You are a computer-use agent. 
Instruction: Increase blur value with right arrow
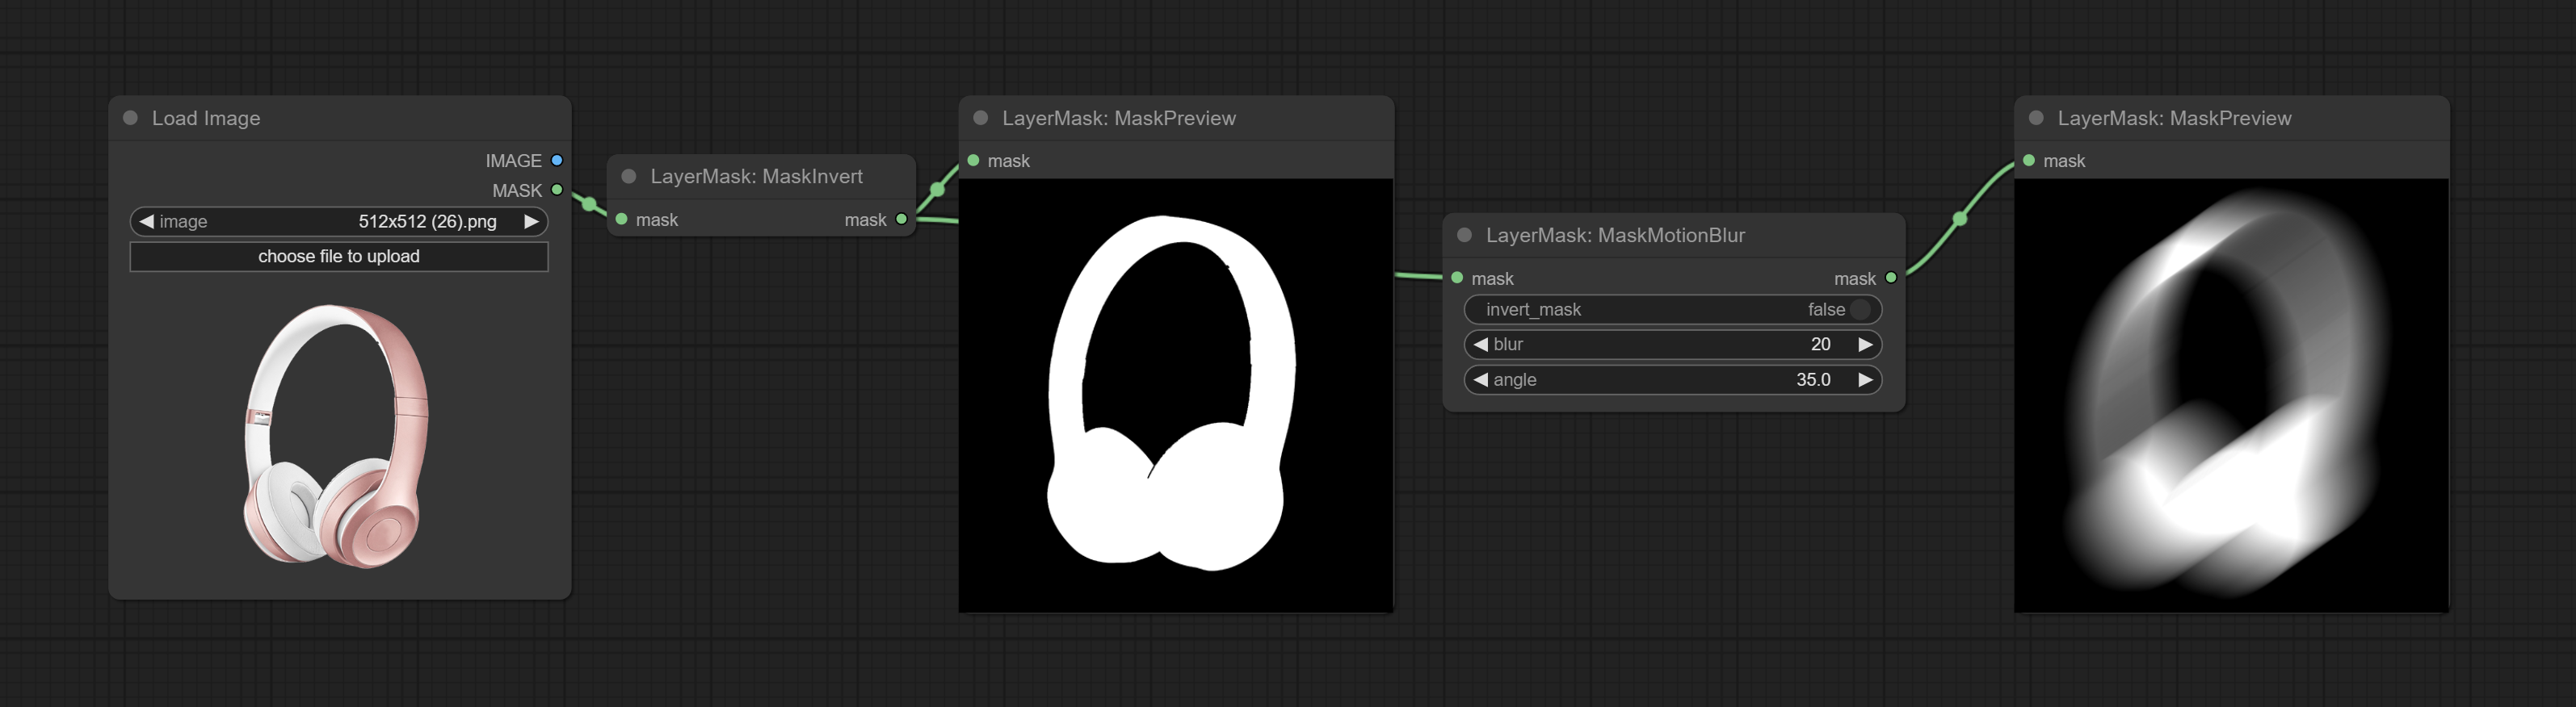(1865, 345)
